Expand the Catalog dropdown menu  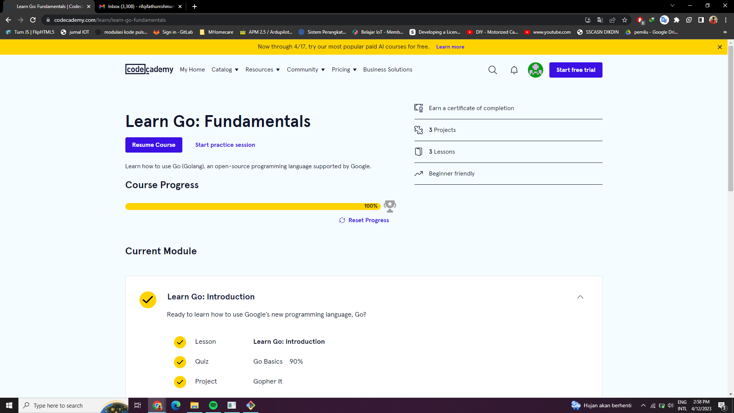[225, 70]
